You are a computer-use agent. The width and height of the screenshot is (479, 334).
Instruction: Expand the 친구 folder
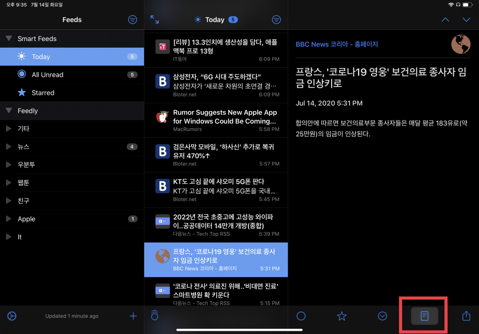[8, 200]
